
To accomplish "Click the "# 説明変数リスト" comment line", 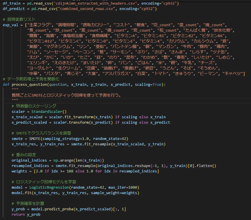I will pyautogui.click(x=19, y=19).
